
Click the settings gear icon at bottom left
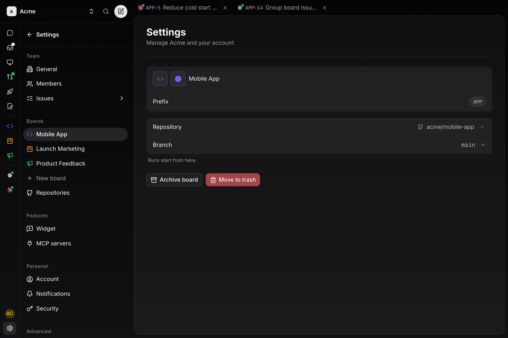(x=10, y=328)
